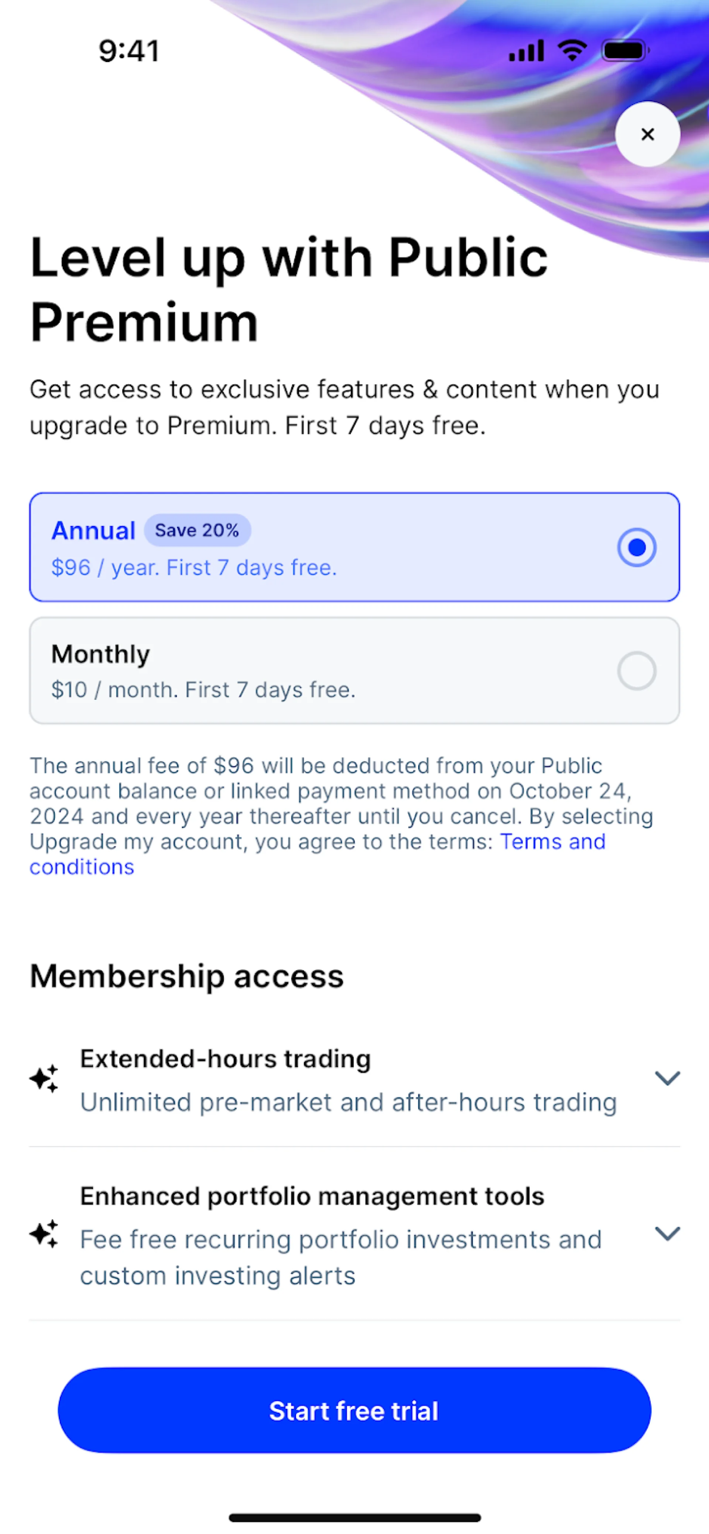Choose the Annual $96 per year card
Image resolution: width=709 pixels, height=1534 pixels.
(x=354, y=547)
